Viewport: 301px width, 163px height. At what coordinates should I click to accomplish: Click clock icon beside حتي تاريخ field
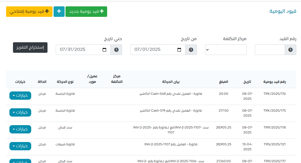click(116, 50)
